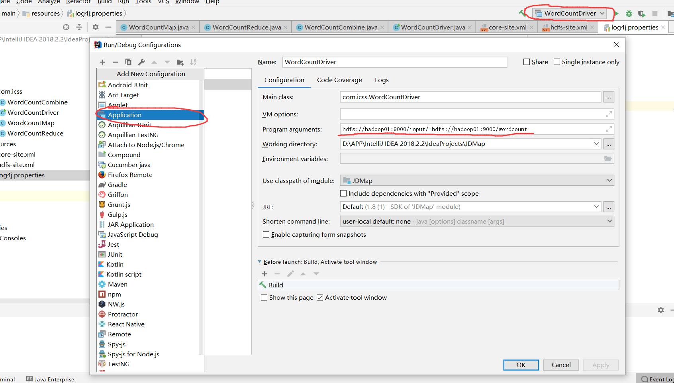Viewport: 674px width, 383px height.
Task: Switch to the Code Coverage tab
Action: click(x=339, y=80)
